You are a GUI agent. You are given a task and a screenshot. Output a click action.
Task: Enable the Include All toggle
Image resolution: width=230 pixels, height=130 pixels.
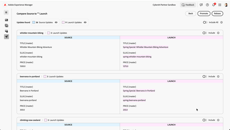205,22
